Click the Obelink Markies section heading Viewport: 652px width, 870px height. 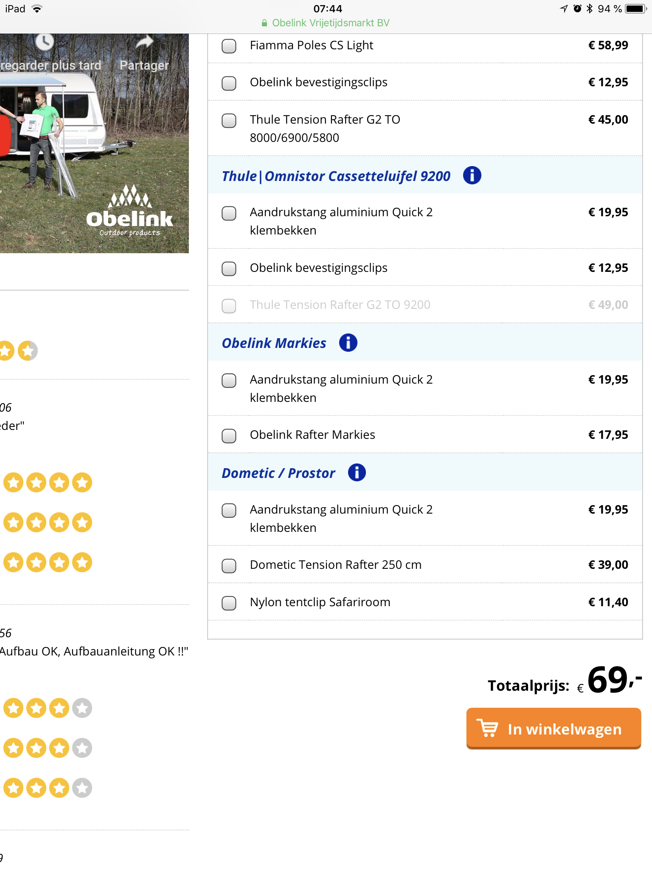click(274, 343)
